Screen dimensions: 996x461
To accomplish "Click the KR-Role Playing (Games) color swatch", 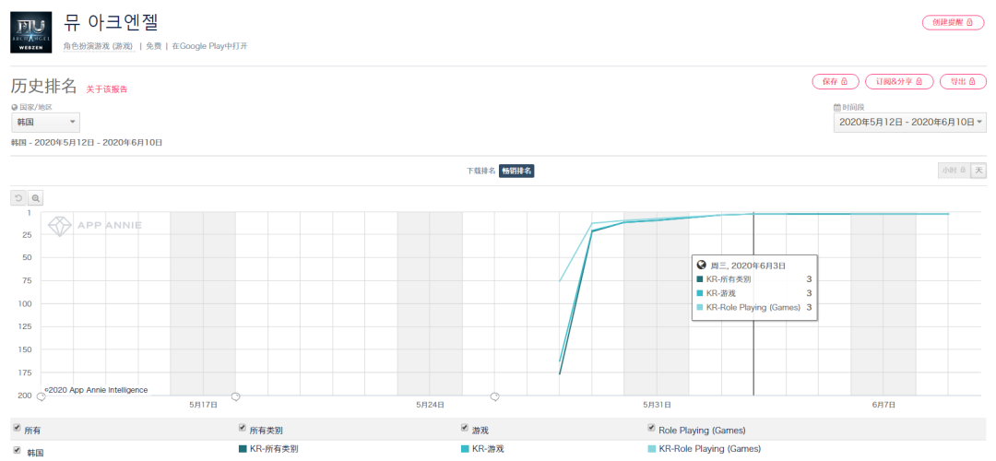I will point(651,449).
